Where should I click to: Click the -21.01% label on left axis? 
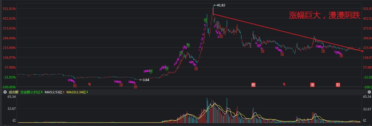[x=9, y=77]
